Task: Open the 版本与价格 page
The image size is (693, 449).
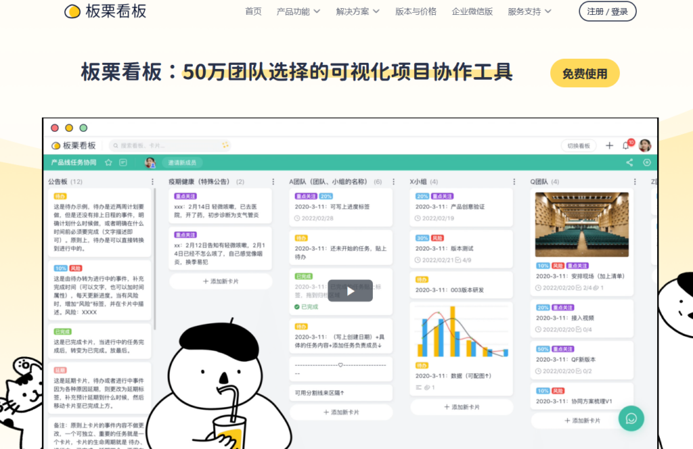Action: point(416,11)
